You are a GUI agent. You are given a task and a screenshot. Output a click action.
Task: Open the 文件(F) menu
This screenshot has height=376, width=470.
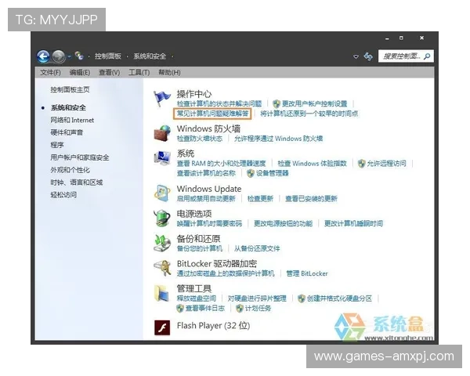(50, 72)
